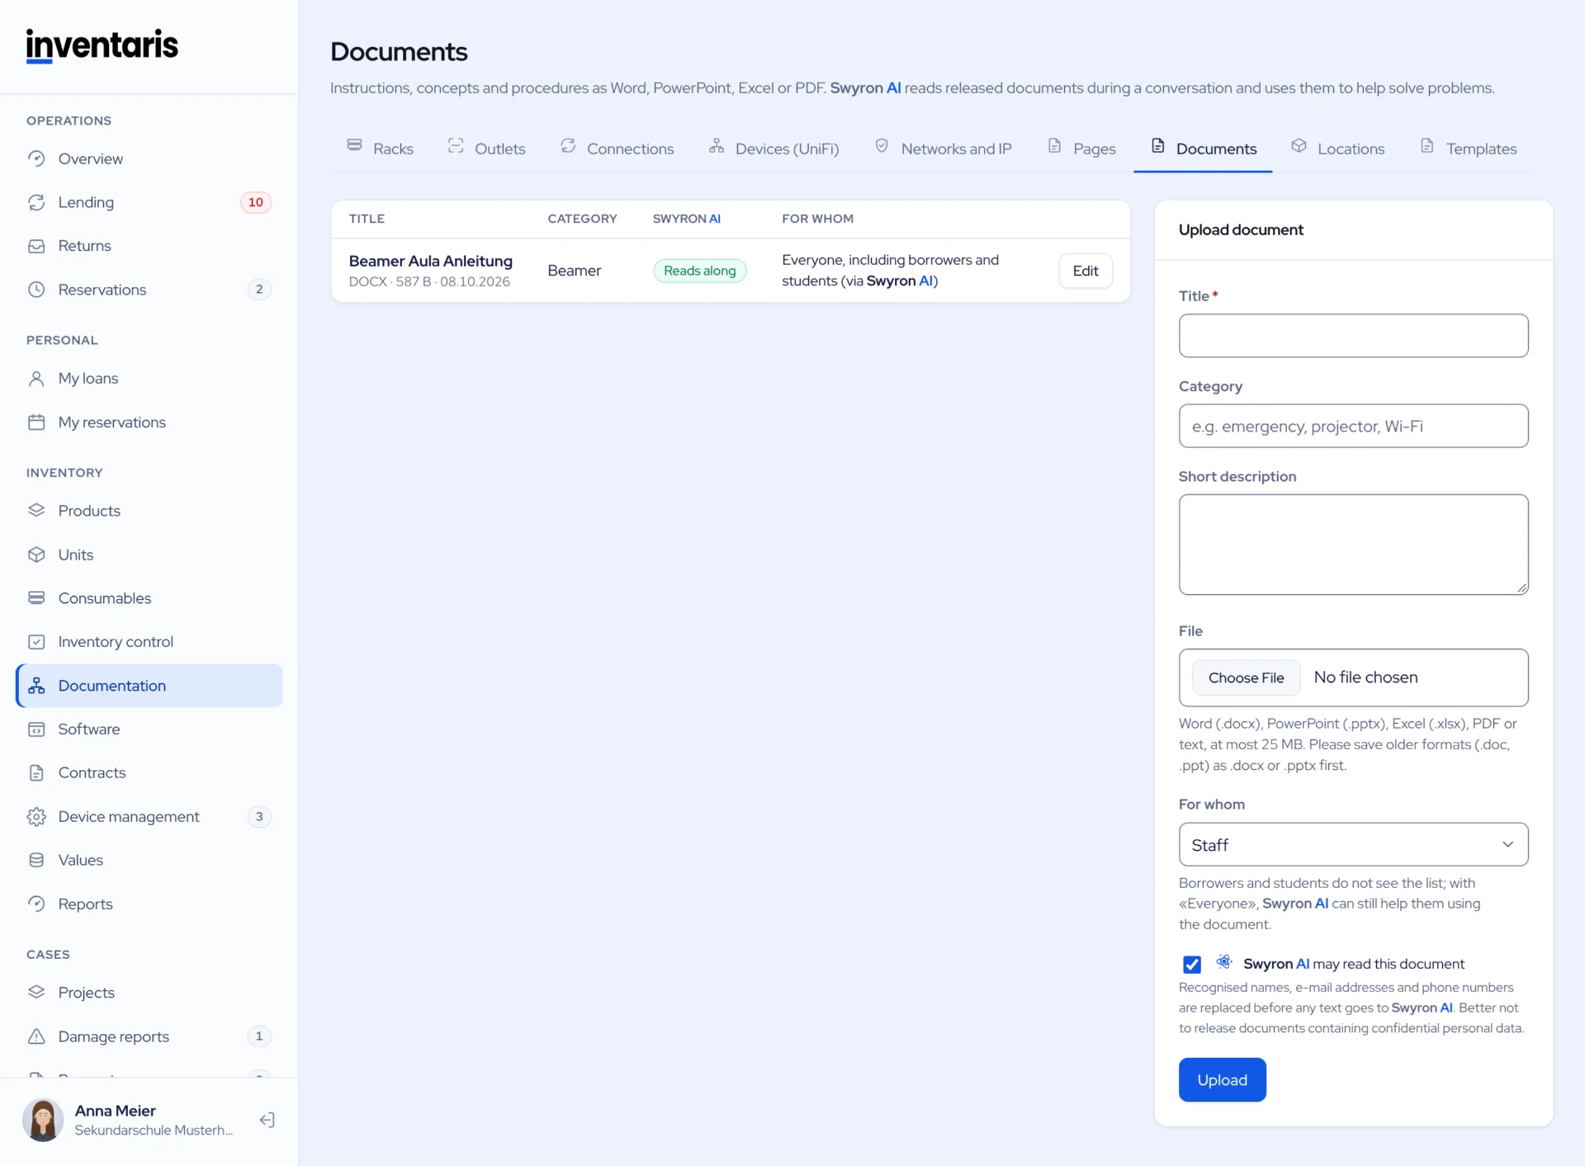Screen dimensions: 1585x1166
Task: Click the Beamer Aula Anleitung title
Action: 430,261
